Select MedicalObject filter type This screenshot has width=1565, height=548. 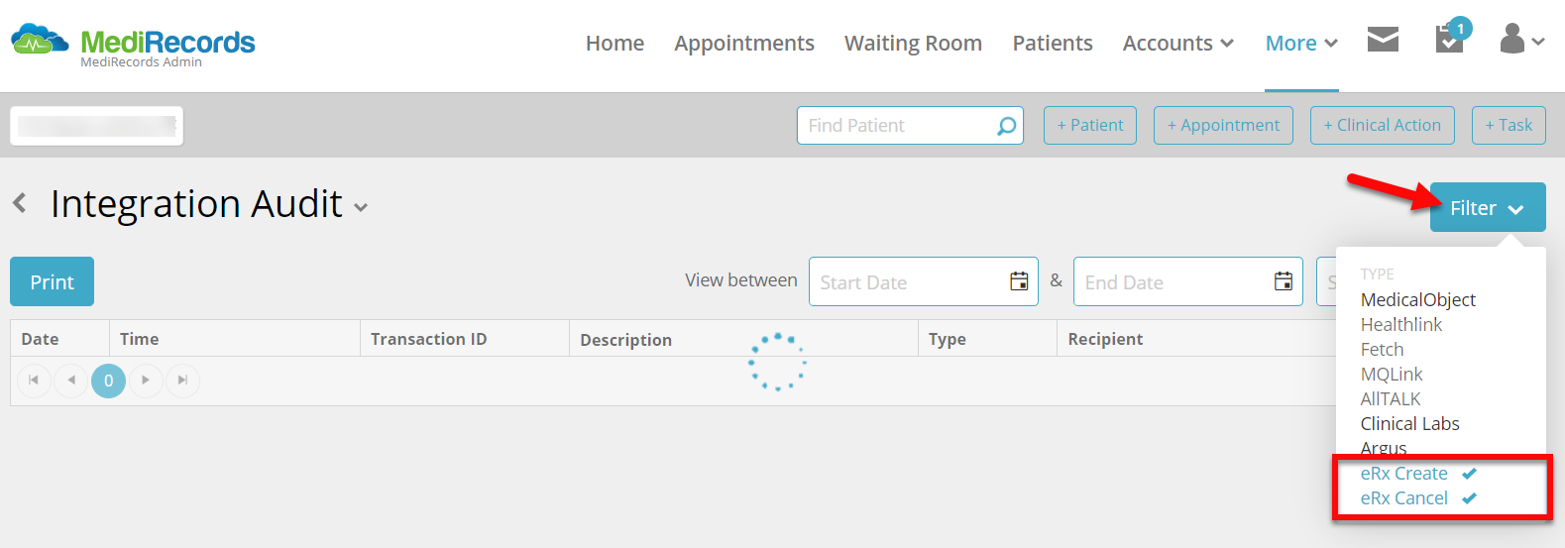coord(1417,299)
